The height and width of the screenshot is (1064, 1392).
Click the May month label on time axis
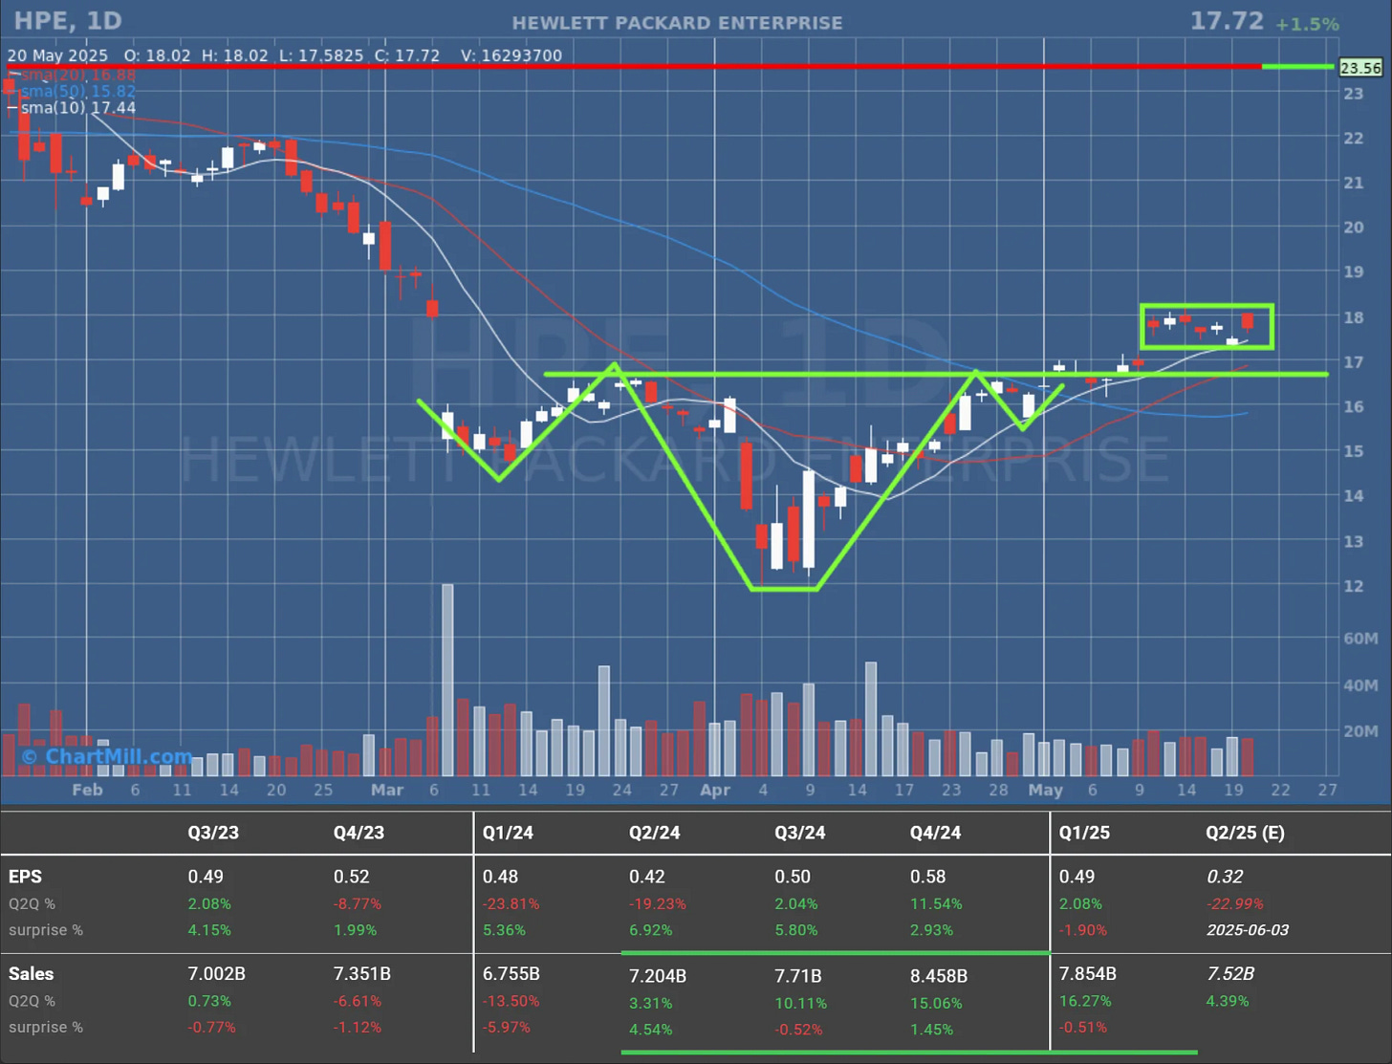1046,790
